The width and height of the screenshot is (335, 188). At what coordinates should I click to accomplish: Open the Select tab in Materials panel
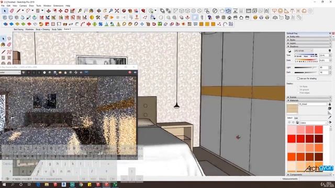289,118
